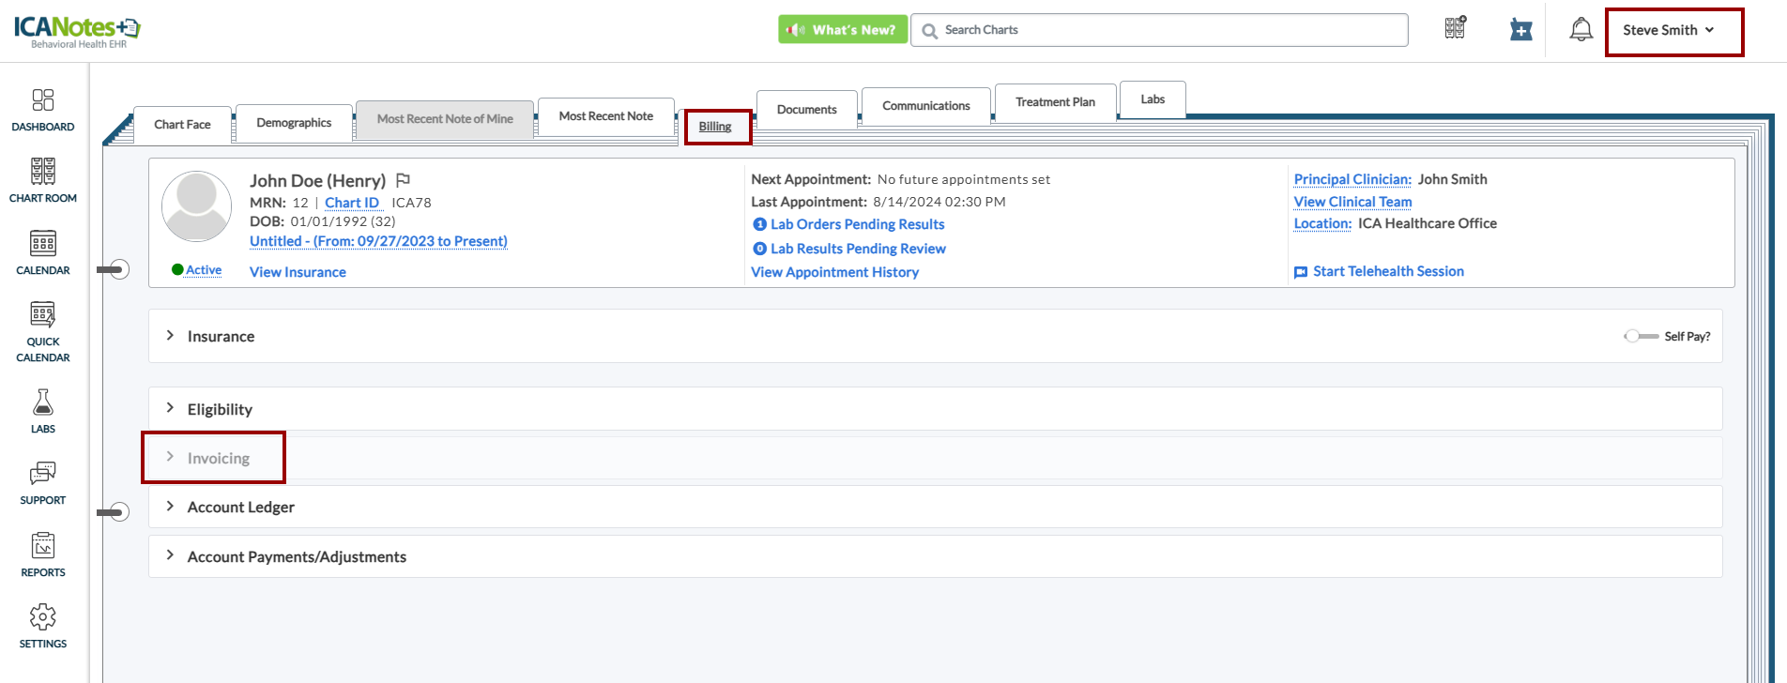Screen dimensions: 1787x683
Task: Switch to the Treatment Plan tab
Action: [1055, 102]
